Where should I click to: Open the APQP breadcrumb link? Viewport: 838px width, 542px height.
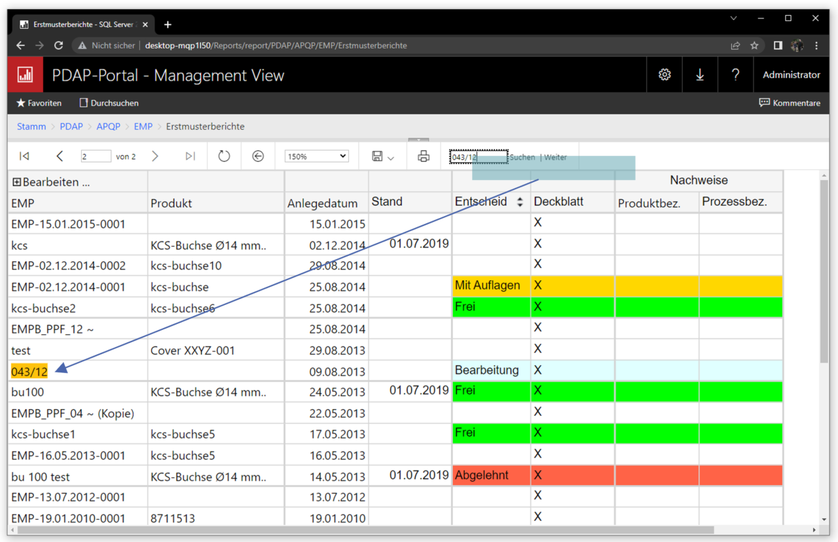click(x=109, y=126)
